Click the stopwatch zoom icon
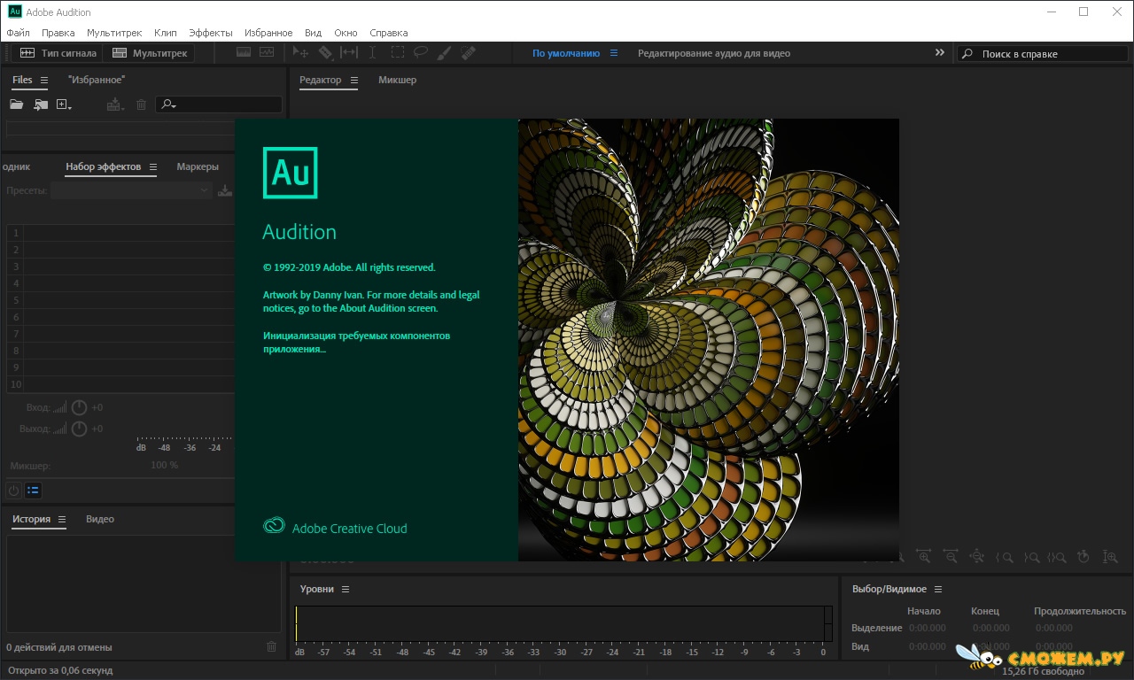The image size is (1134, 680). click(1084, 557)
